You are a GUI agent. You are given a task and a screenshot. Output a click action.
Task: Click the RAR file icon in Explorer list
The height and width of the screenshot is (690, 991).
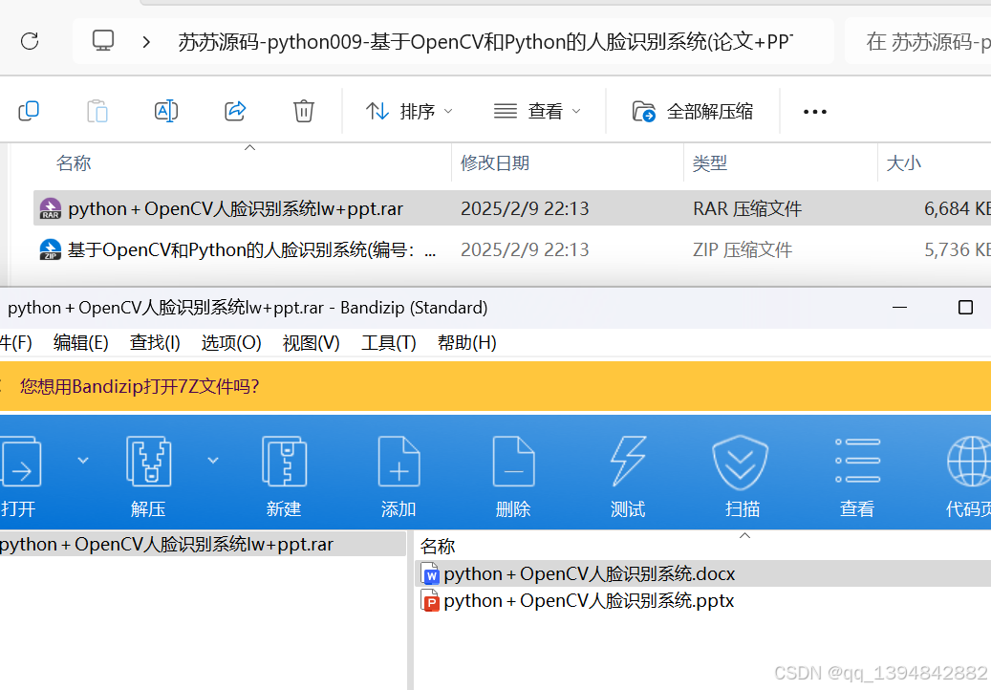[51, 208]
